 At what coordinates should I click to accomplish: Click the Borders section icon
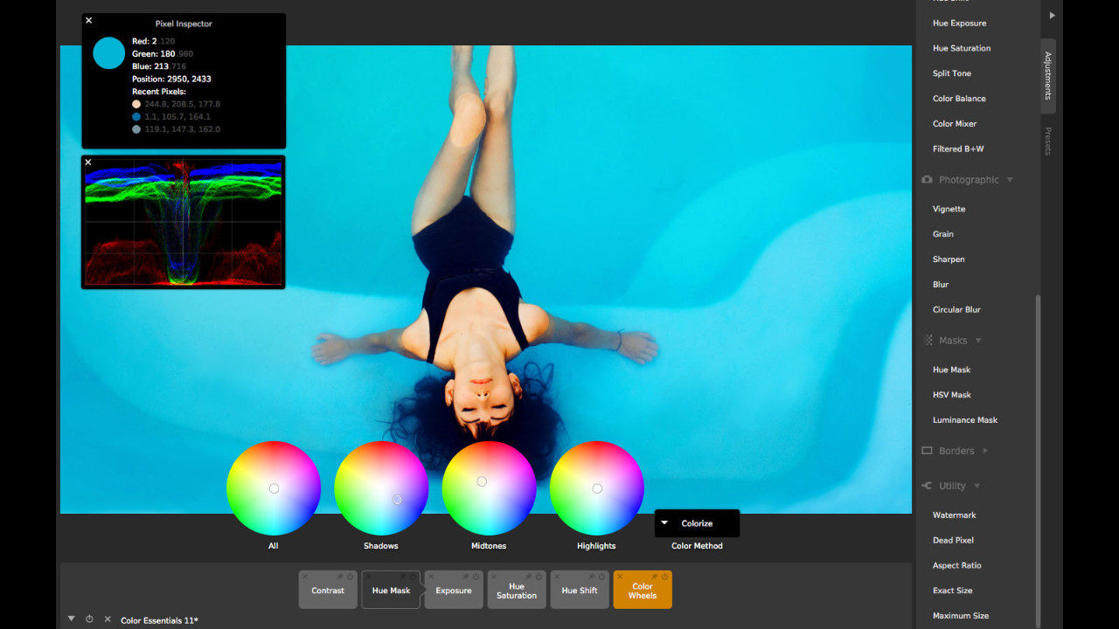pyautogui.click(x=927, y=450)
